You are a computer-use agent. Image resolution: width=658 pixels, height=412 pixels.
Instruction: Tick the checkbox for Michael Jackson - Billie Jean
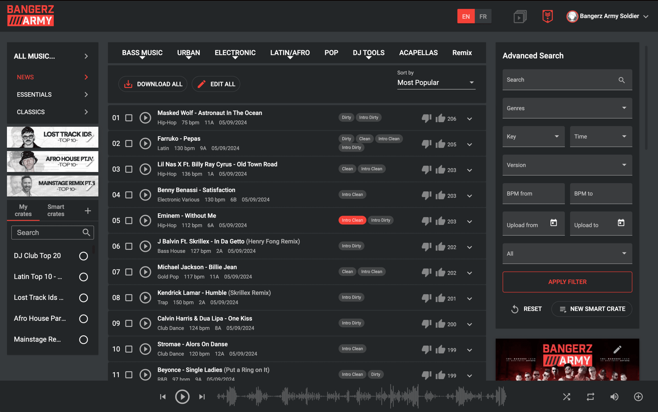coord(129,272)
